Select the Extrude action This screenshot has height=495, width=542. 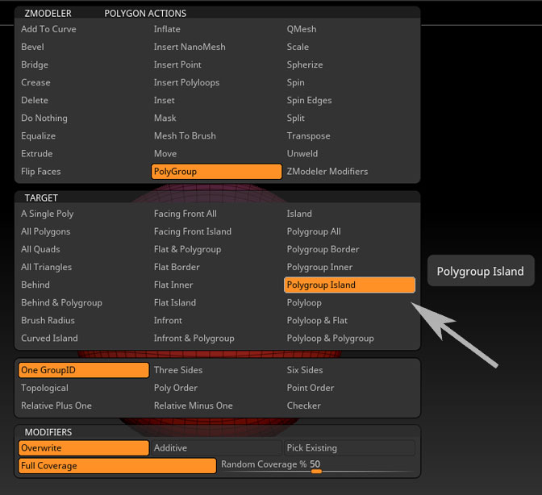pyautogui.click(x=36, y=153)
